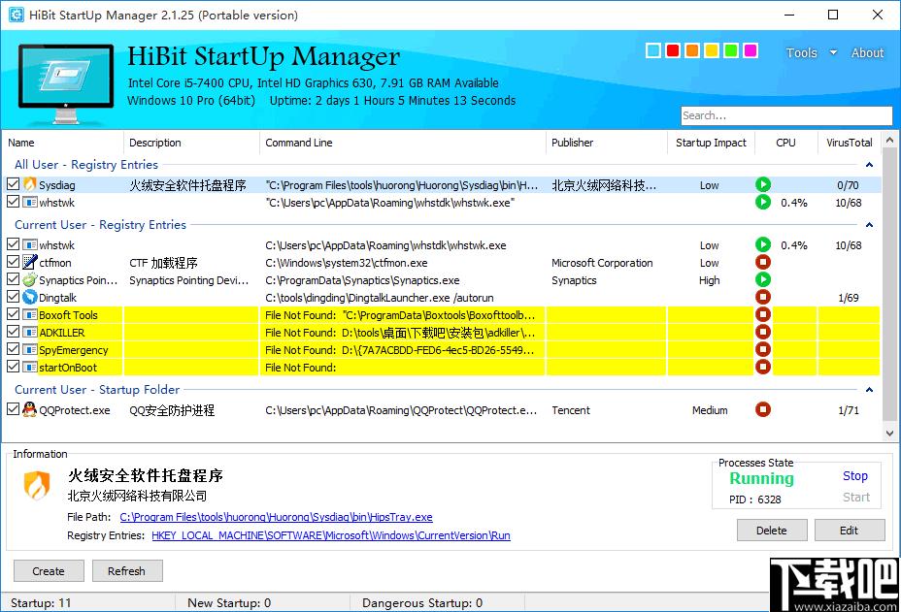Image resolution: width=901 pixels, height=612 pixels.
Task: Click the green running icon for Synaptics
Action: tap(762, 279)
